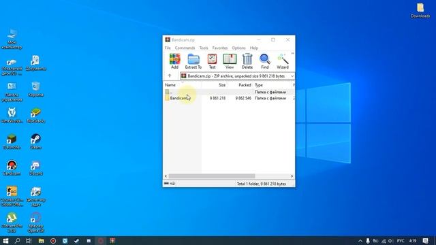The height and width of the screenshot is (245, 436).
Task: Select the My Computer desktop icon
Action: (12, 39)
